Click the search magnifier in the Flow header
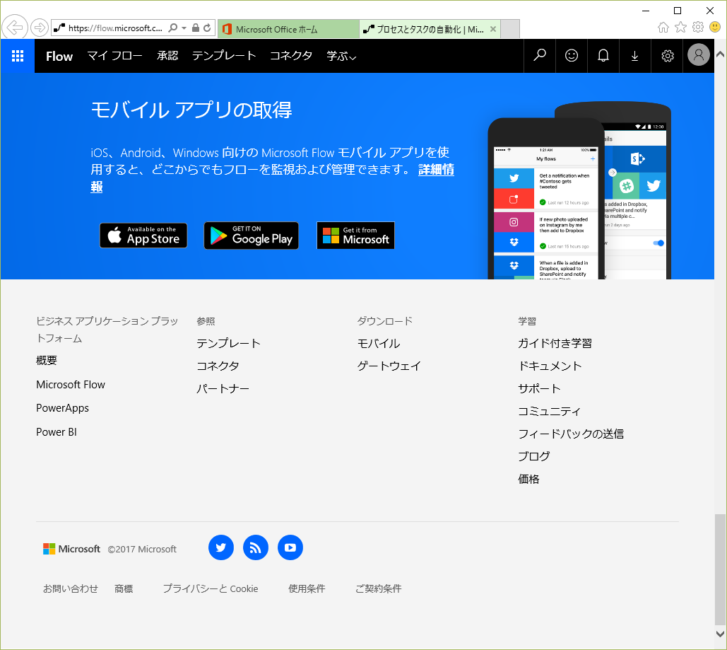 (x=540, y=56)
